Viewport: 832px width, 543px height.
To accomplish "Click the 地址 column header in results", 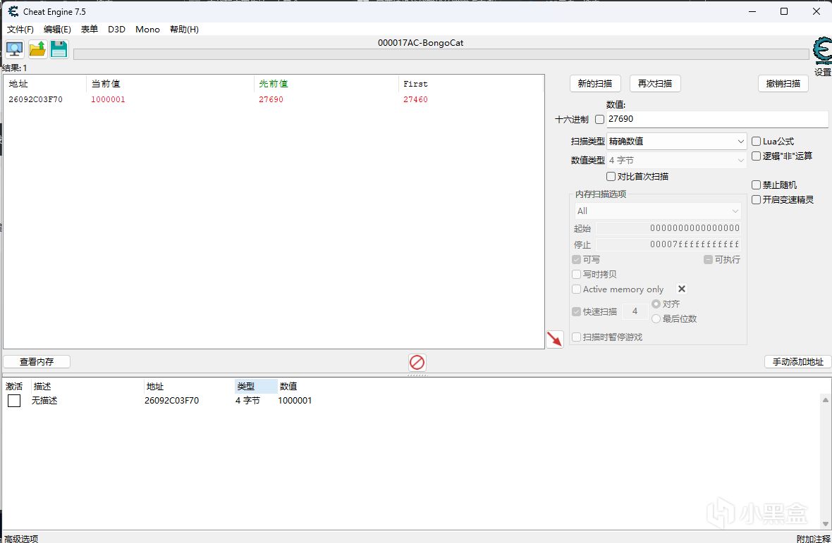I will (44, 84).
